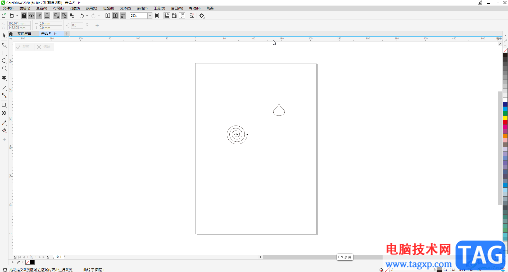This screenshot has width=508, height=272.
Task: Print the document using the printer icon
Action: 47,16
